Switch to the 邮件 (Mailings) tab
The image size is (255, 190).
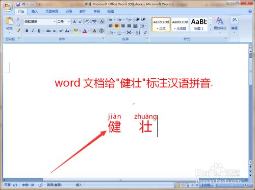[x=83, y=11]
